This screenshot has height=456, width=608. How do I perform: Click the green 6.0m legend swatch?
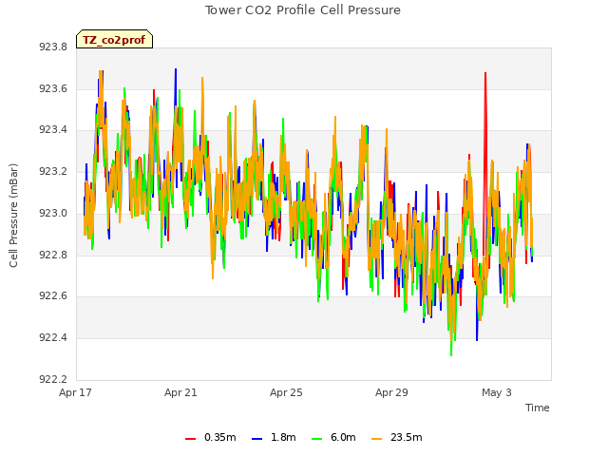317,439
